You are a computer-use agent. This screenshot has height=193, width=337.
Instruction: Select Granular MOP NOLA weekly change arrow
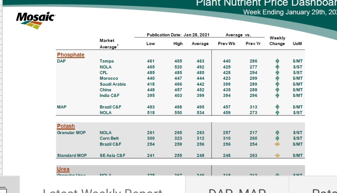tap(277, 133)
